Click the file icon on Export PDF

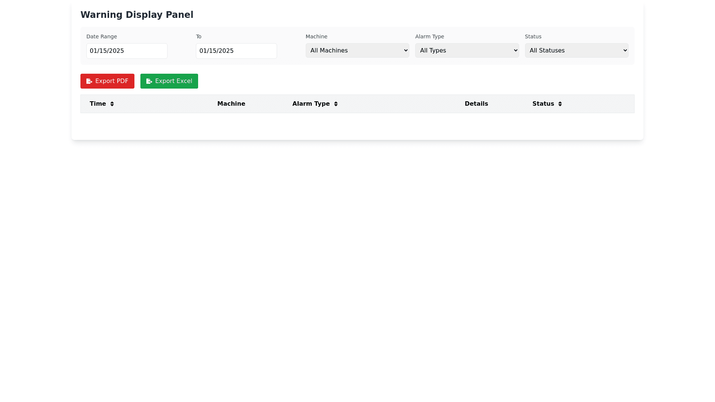click(89, 81)
